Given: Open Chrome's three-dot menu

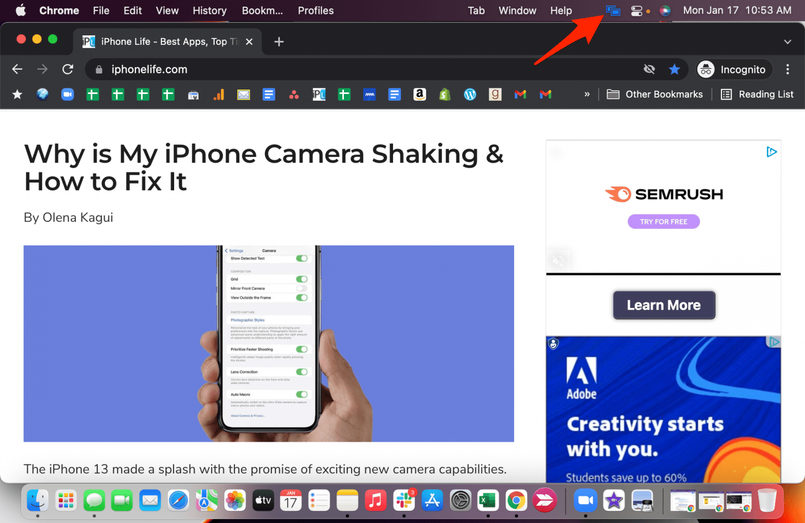Looking at the screenshot, I should 787,69.
